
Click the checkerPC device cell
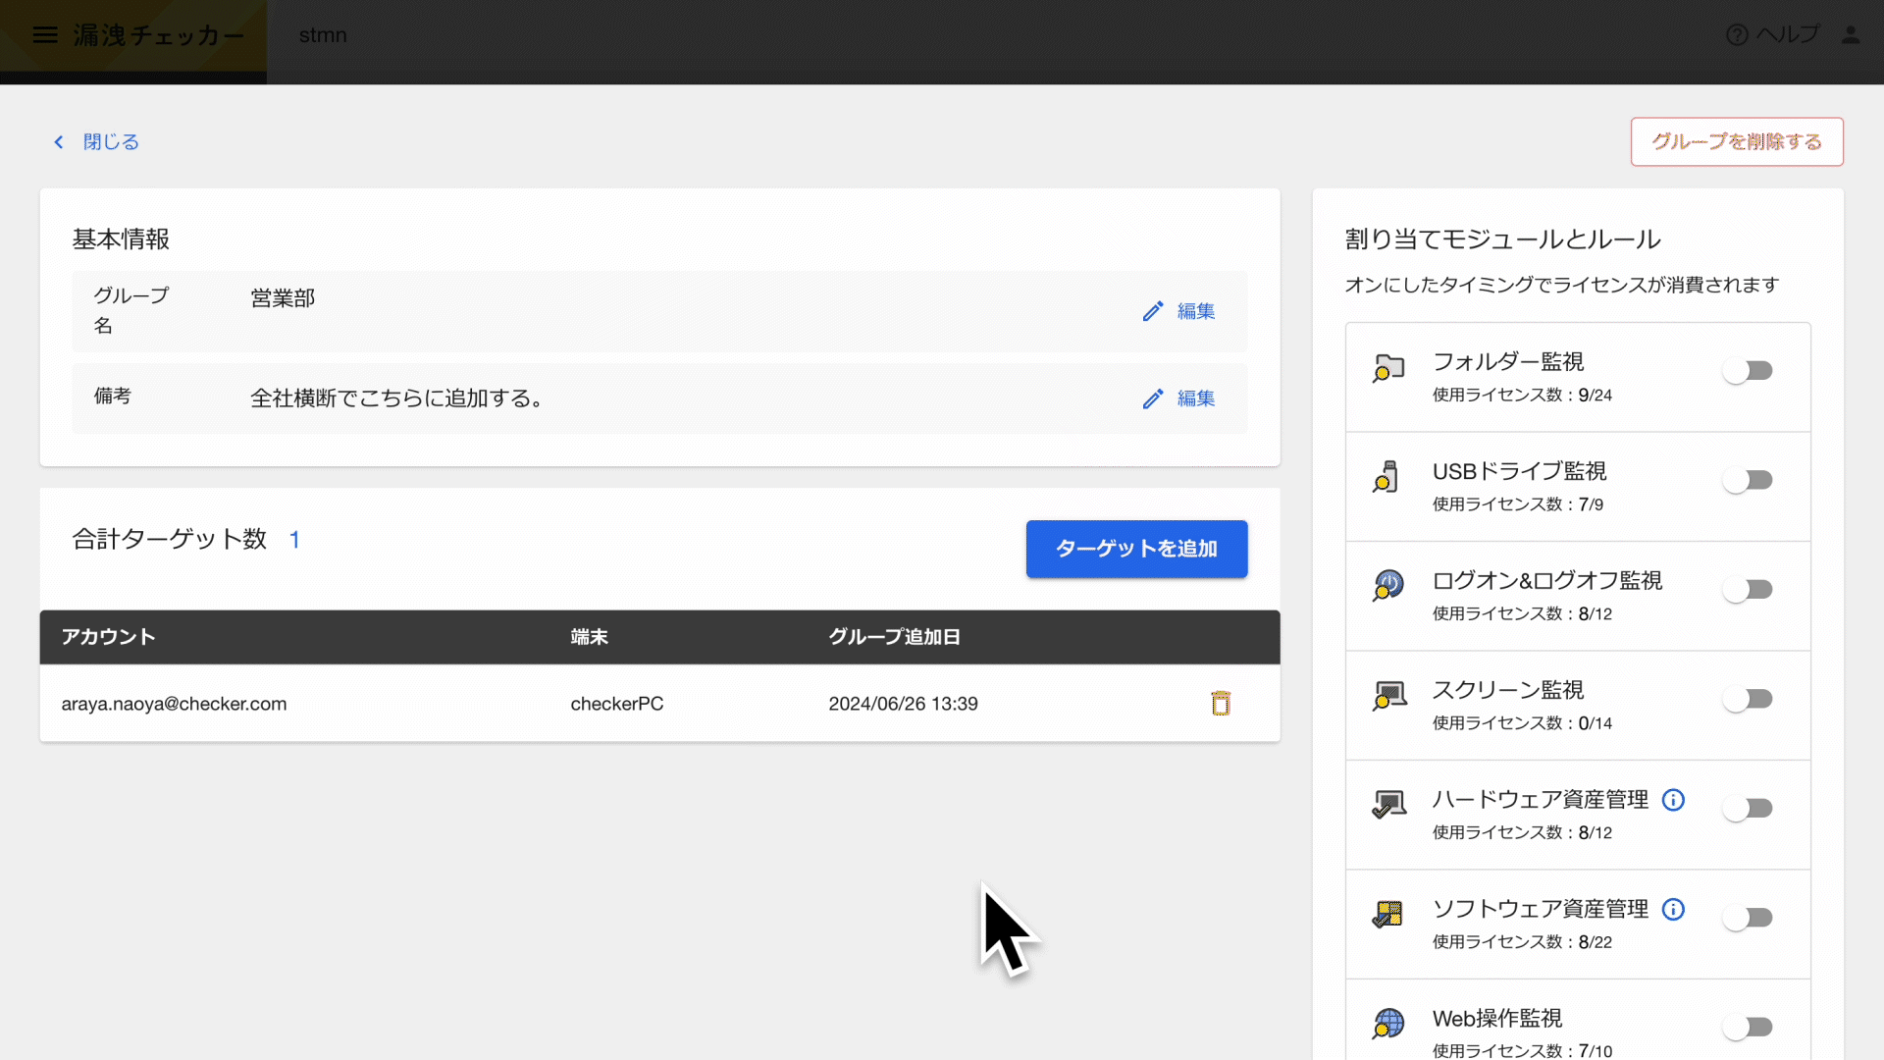(617, 704)
